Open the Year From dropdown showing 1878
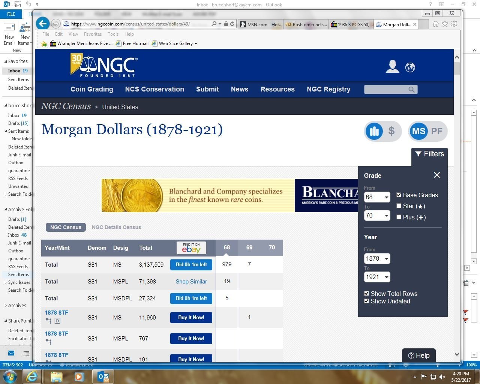The image size is (480, 384). [x=377, y=258]
